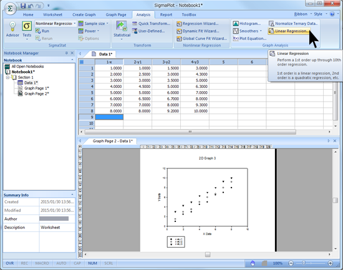Open Smoothers dropdown
The image size is (343, 270).
(248, 31)
